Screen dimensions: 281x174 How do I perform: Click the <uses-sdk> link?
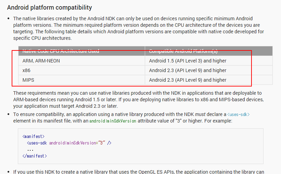click(x=238, y=114)
